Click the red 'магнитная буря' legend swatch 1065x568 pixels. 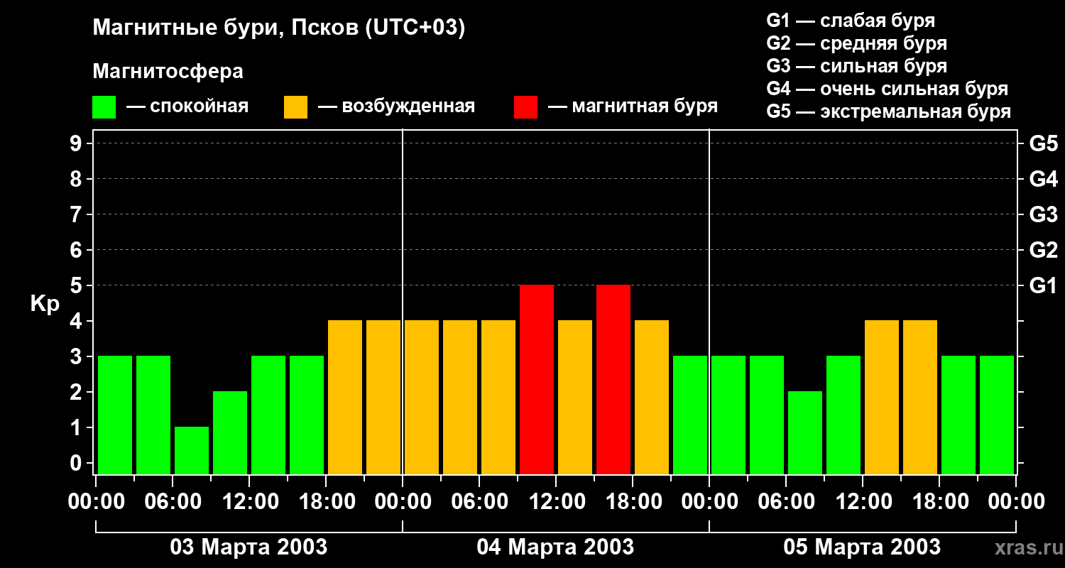coord(525,107)
